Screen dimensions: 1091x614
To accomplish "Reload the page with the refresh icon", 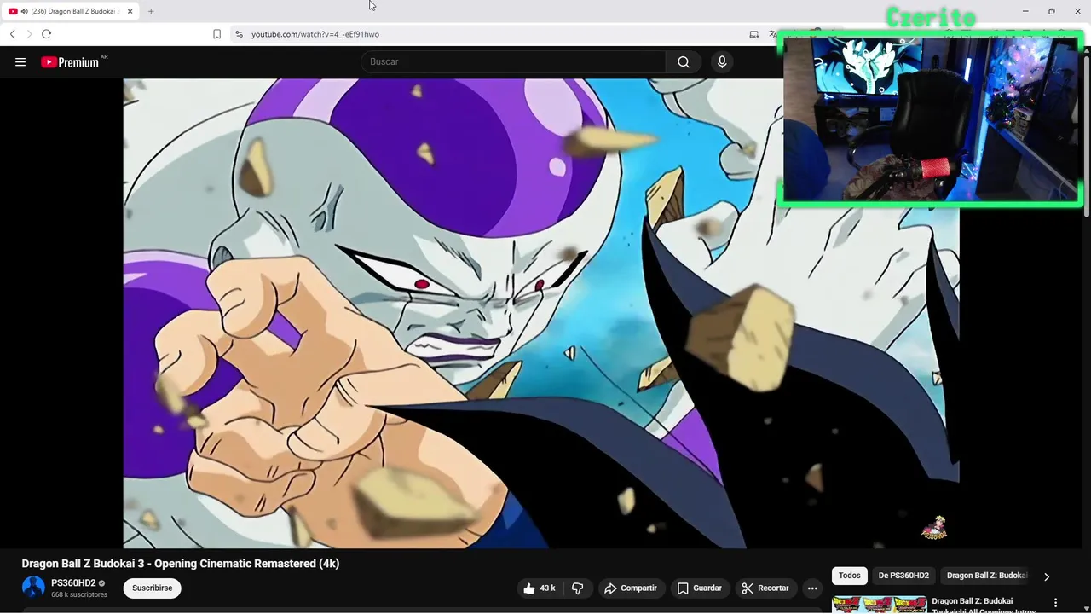I will 46,34.
